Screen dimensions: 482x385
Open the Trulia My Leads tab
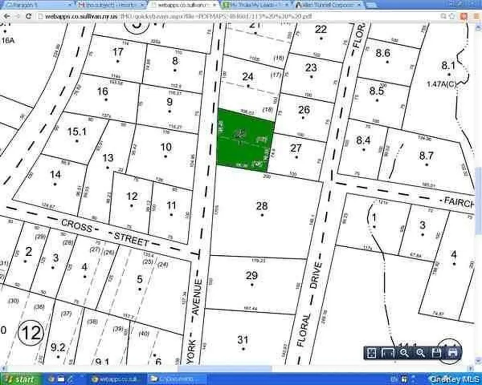point(255,5)
